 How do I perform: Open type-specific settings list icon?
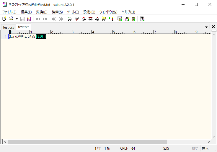coord(120,19)
